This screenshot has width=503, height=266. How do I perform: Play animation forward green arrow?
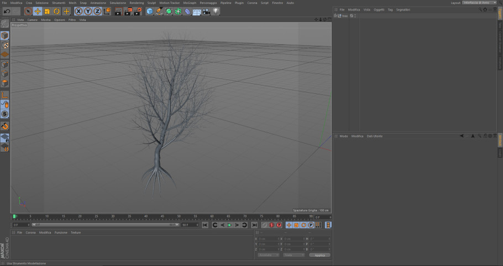click(x=230, y=225)
